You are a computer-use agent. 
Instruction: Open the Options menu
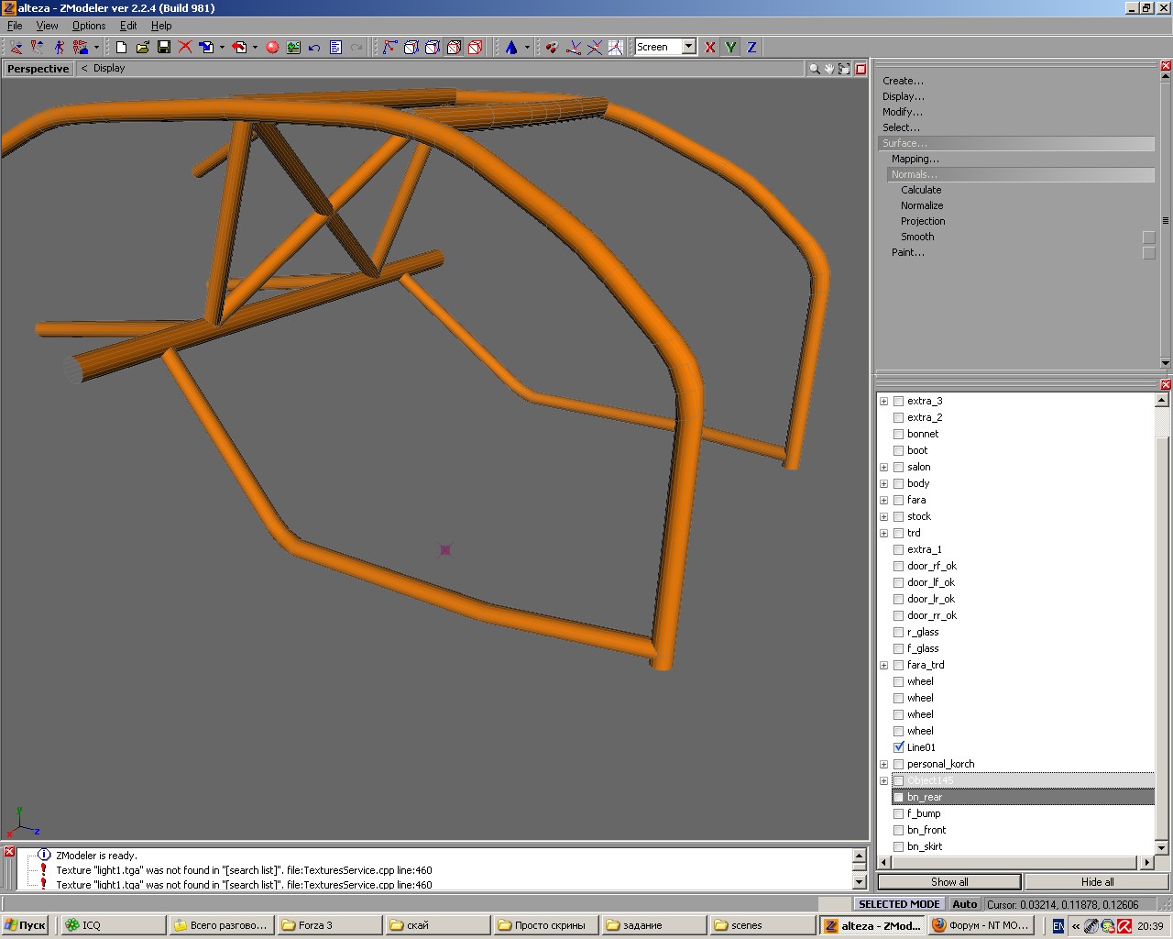[89, 26]
